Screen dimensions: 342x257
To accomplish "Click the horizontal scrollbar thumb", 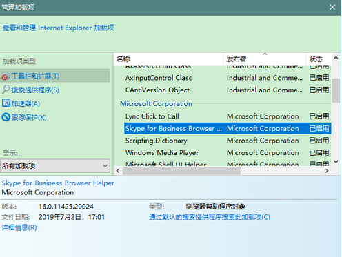I will [x=181, y=171].
